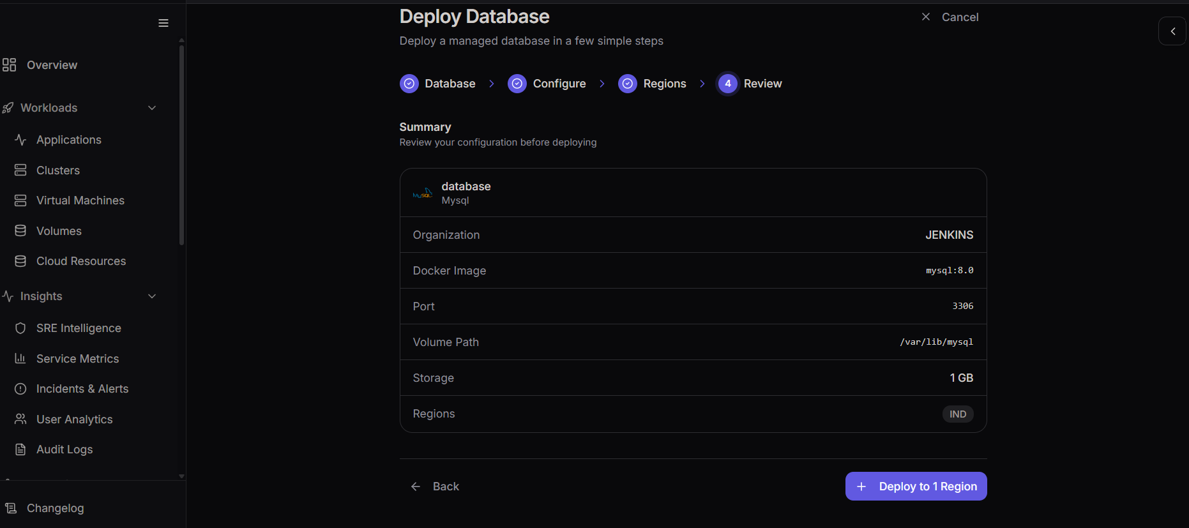This screenshot has width=1189, height=528.
Task: Click the MySQL logo in summary card
Action: coord(423,193)
